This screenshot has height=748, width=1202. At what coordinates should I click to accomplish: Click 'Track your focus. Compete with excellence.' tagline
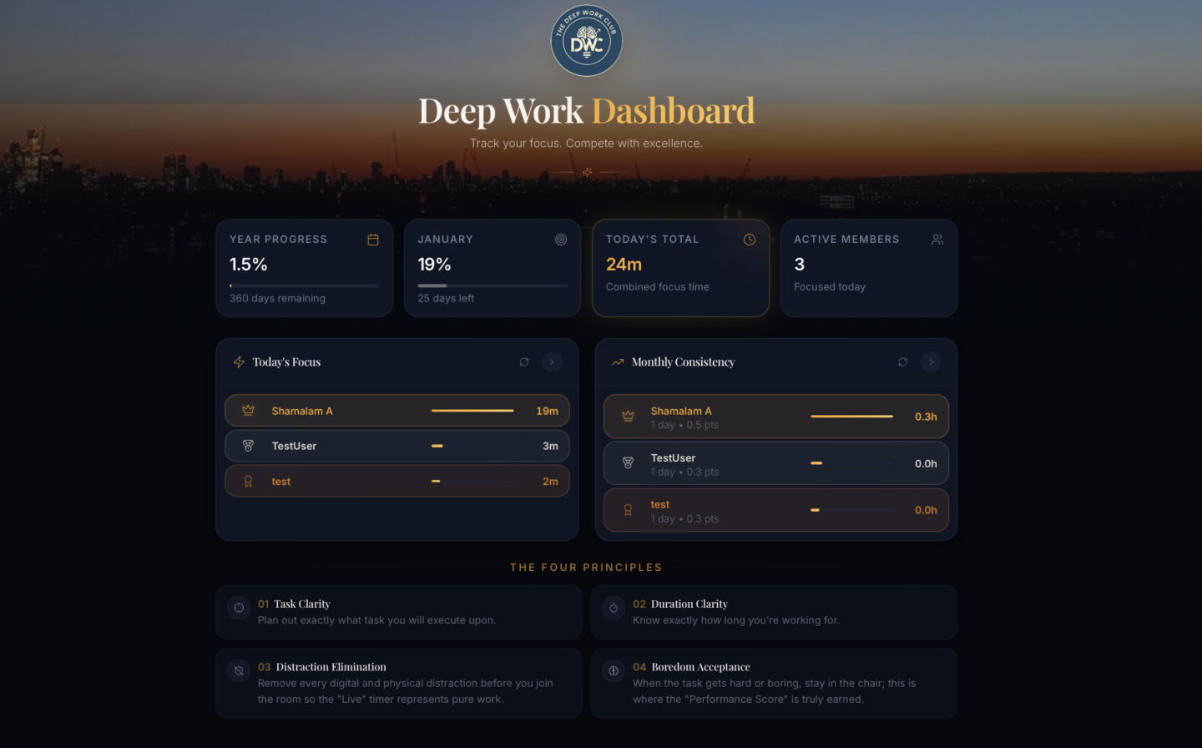coord(586,144)
